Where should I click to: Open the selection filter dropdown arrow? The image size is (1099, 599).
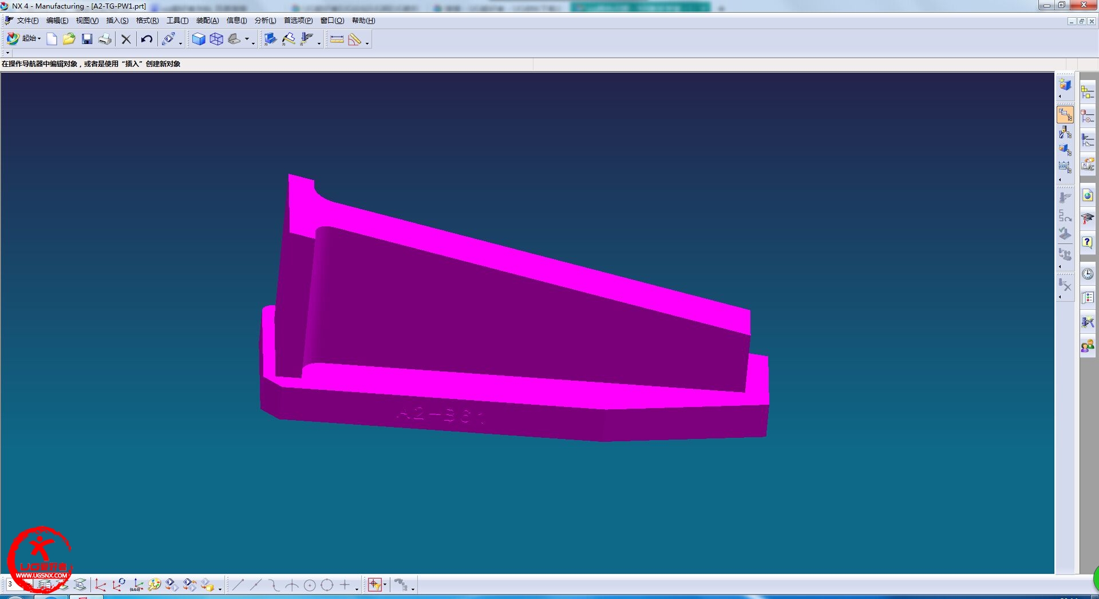[x=385, y=585]
